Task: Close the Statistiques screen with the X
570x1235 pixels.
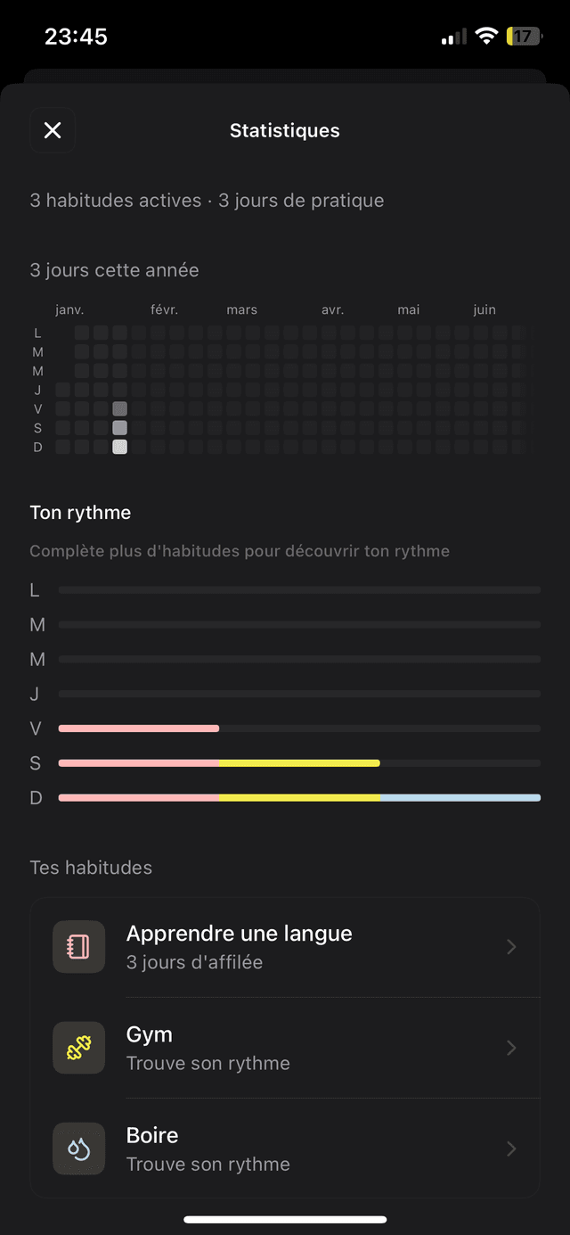Action: [53, 131]
